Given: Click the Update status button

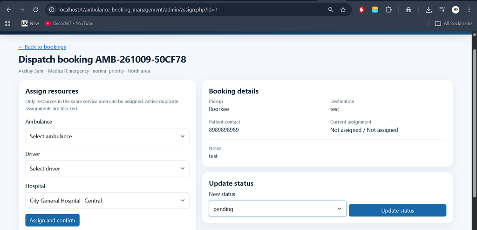Looking at the screenshot, I should (398, 210).
